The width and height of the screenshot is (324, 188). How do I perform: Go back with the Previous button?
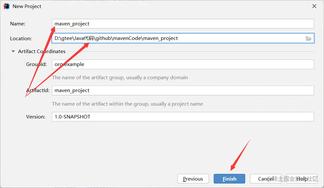coord(193,179)
